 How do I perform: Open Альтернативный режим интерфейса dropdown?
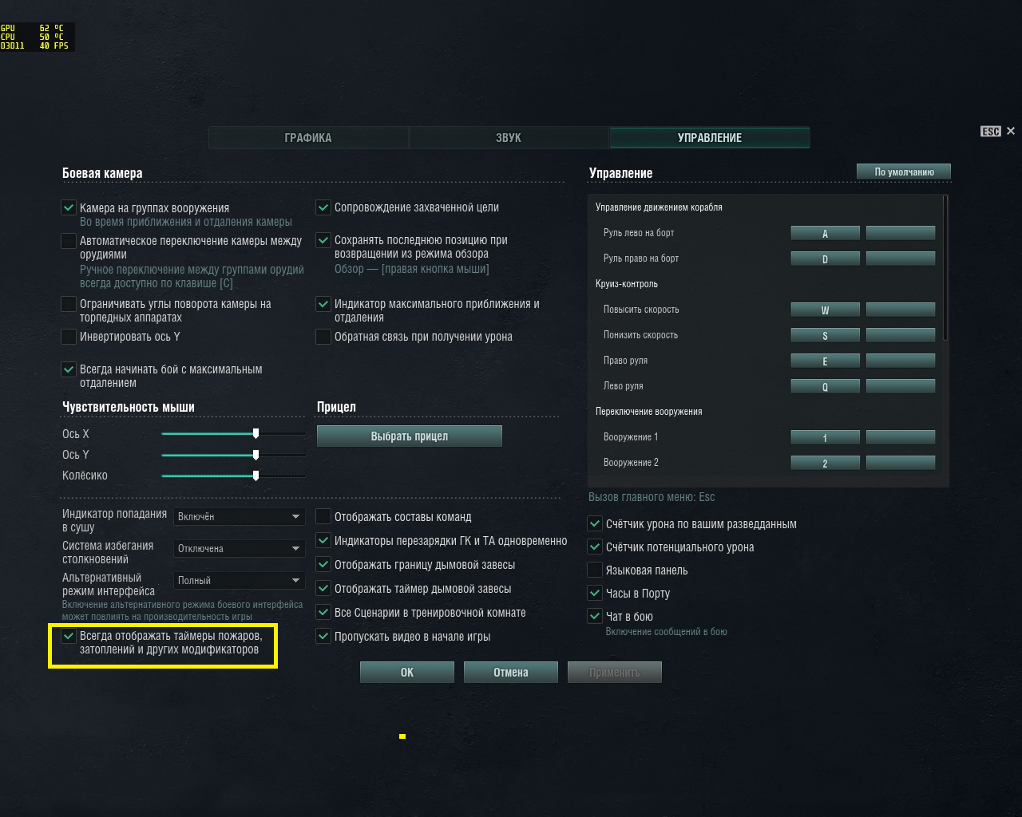click(x=240, y=580)
